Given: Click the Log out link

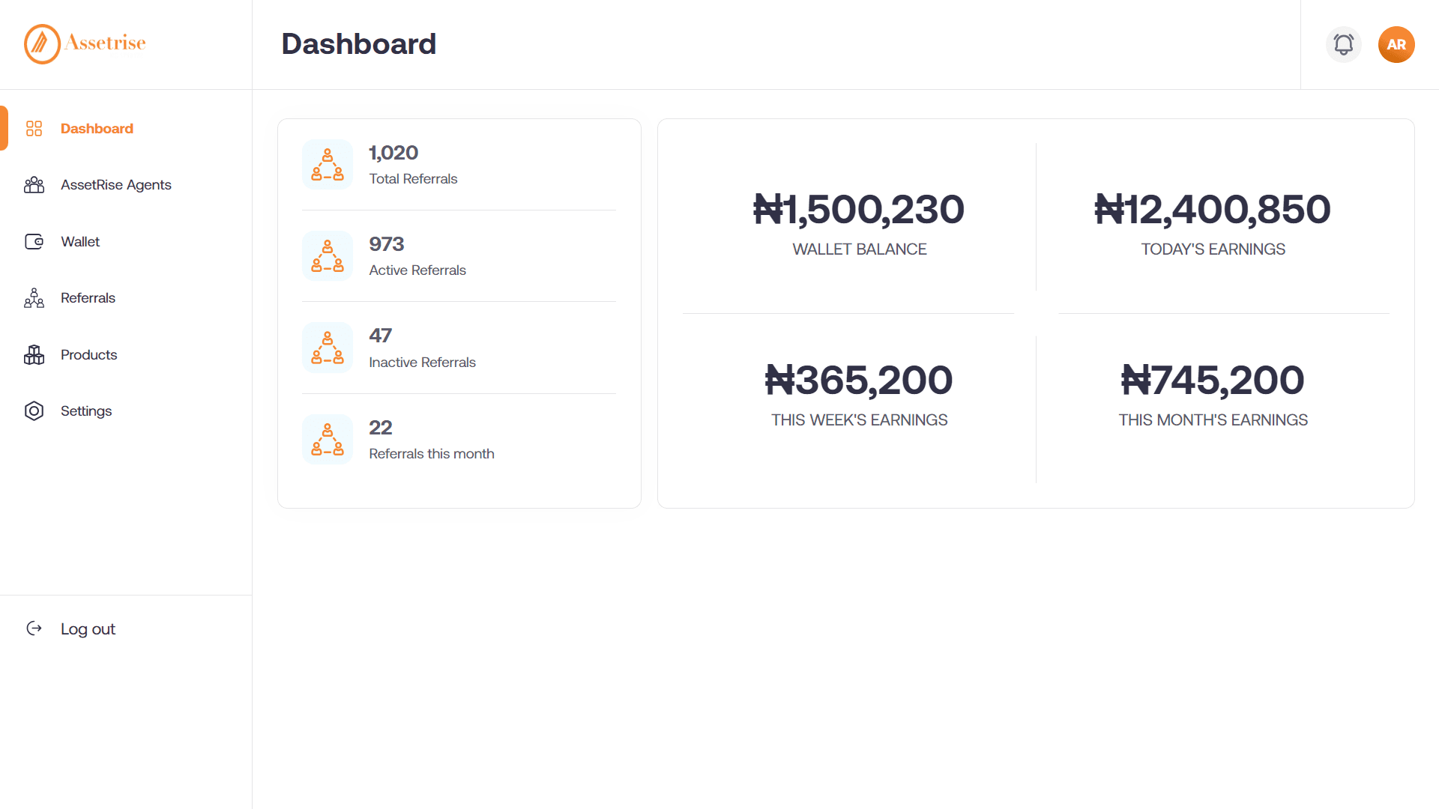Looking at the screenshot, I should tap(88, 628).
